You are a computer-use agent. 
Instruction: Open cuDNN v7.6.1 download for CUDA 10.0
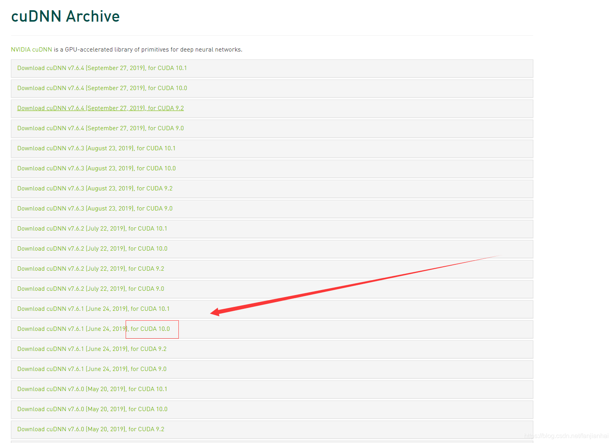click(x=93, y=329)
